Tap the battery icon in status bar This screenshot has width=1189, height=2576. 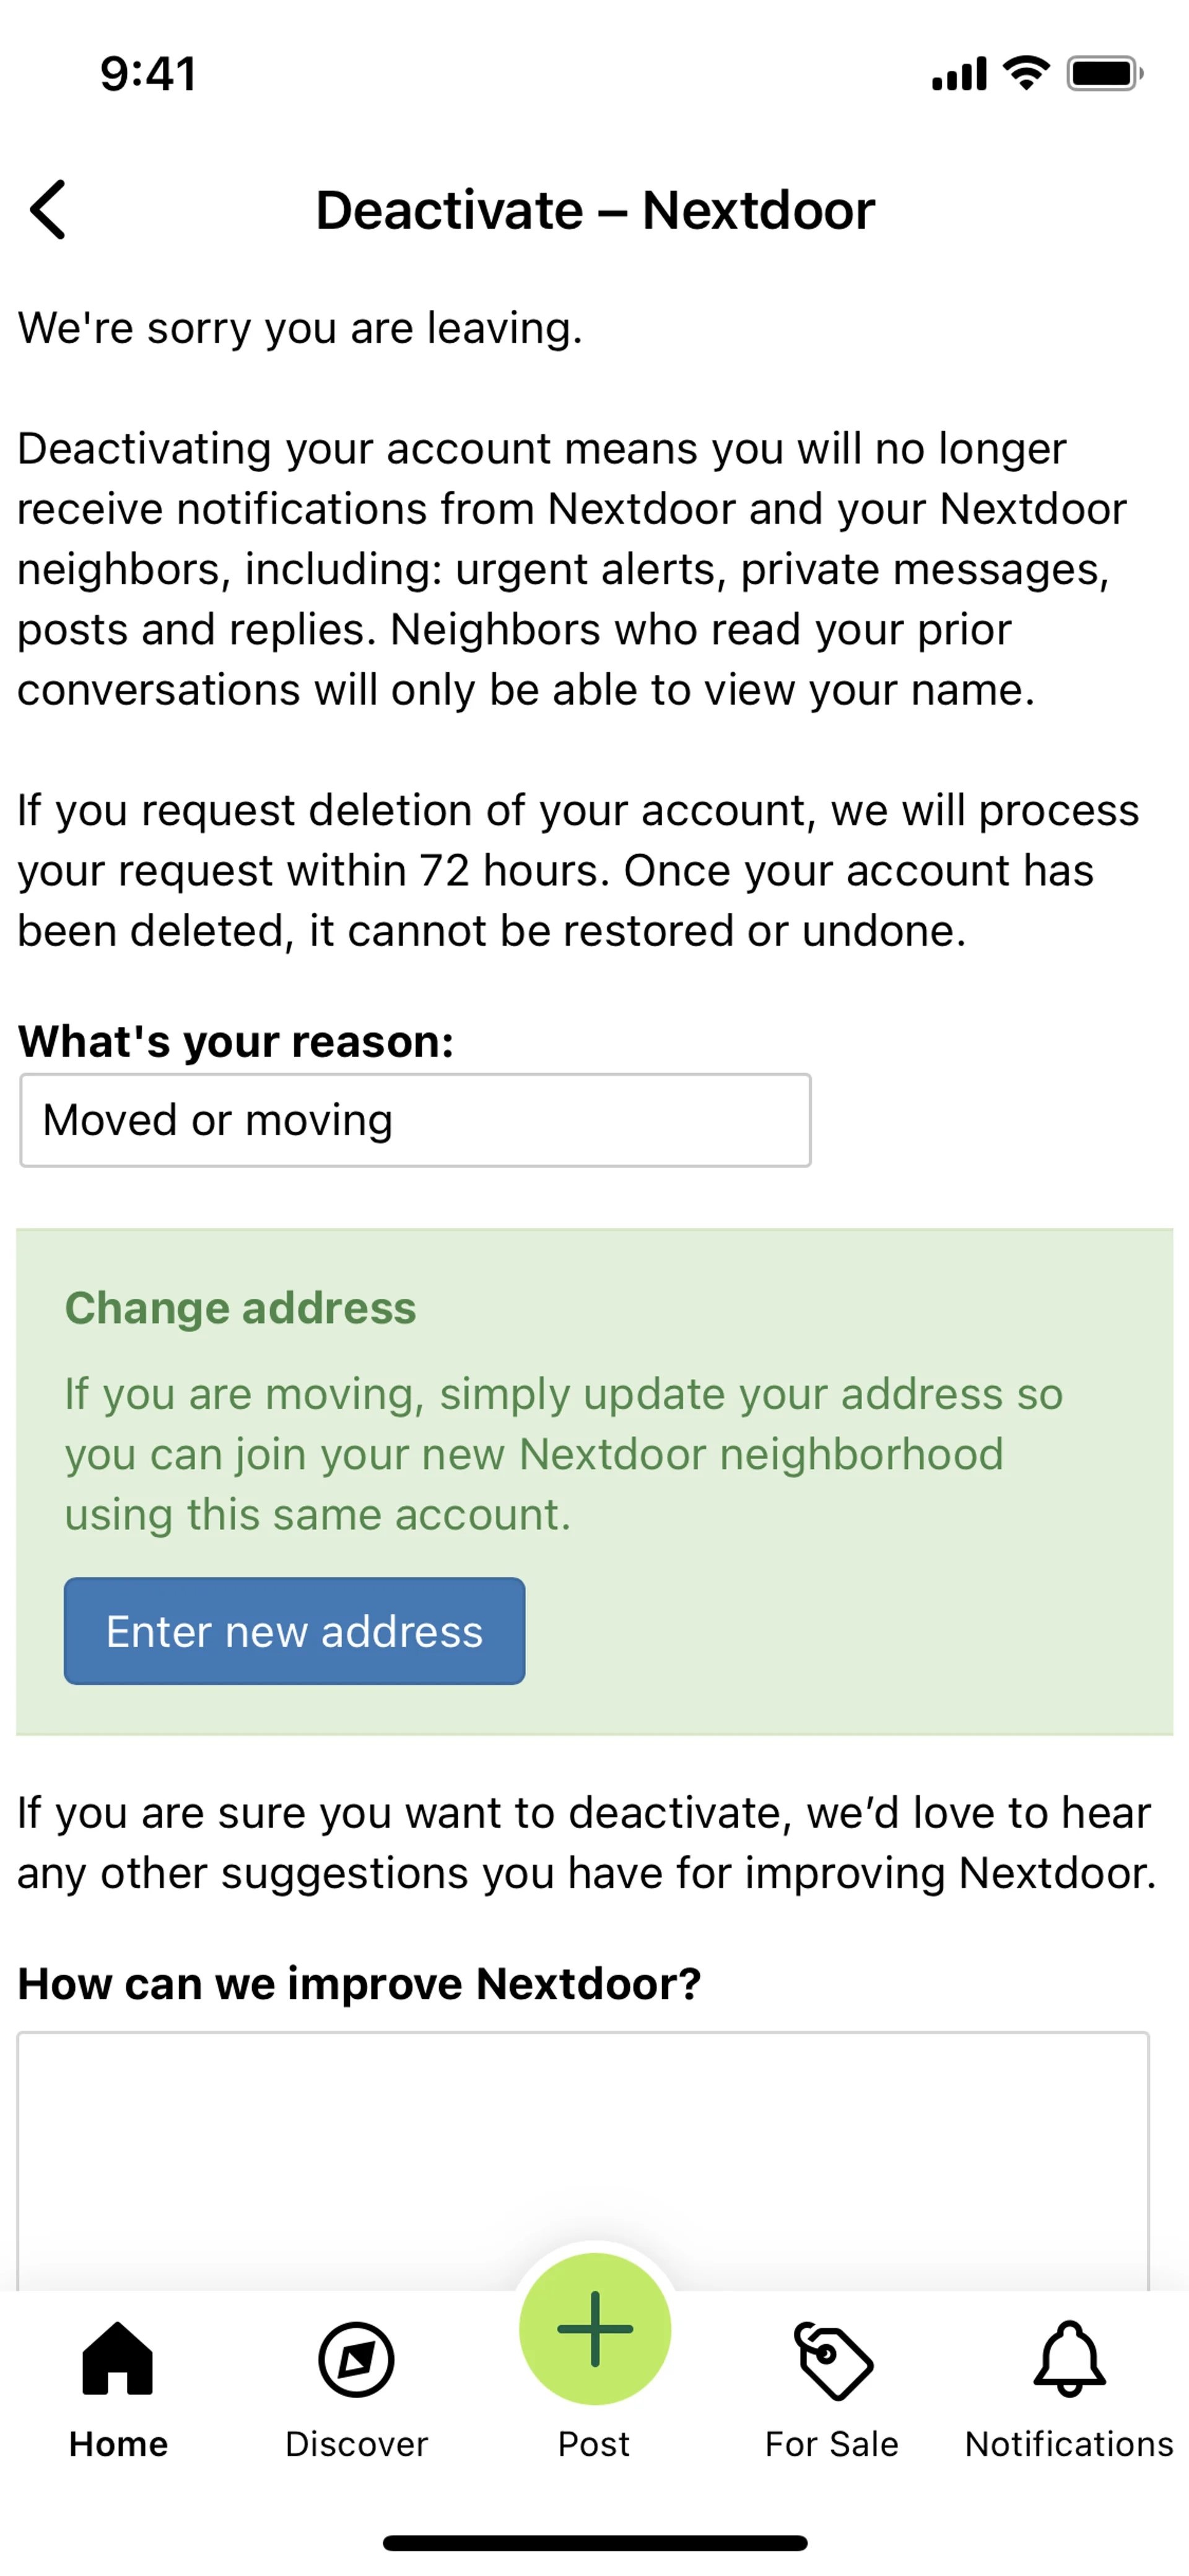tap(1104, 74)
